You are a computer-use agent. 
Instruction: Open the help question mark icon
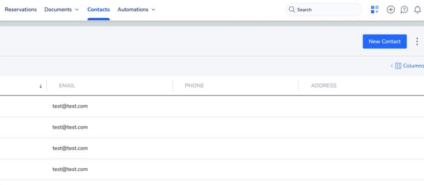404,10
